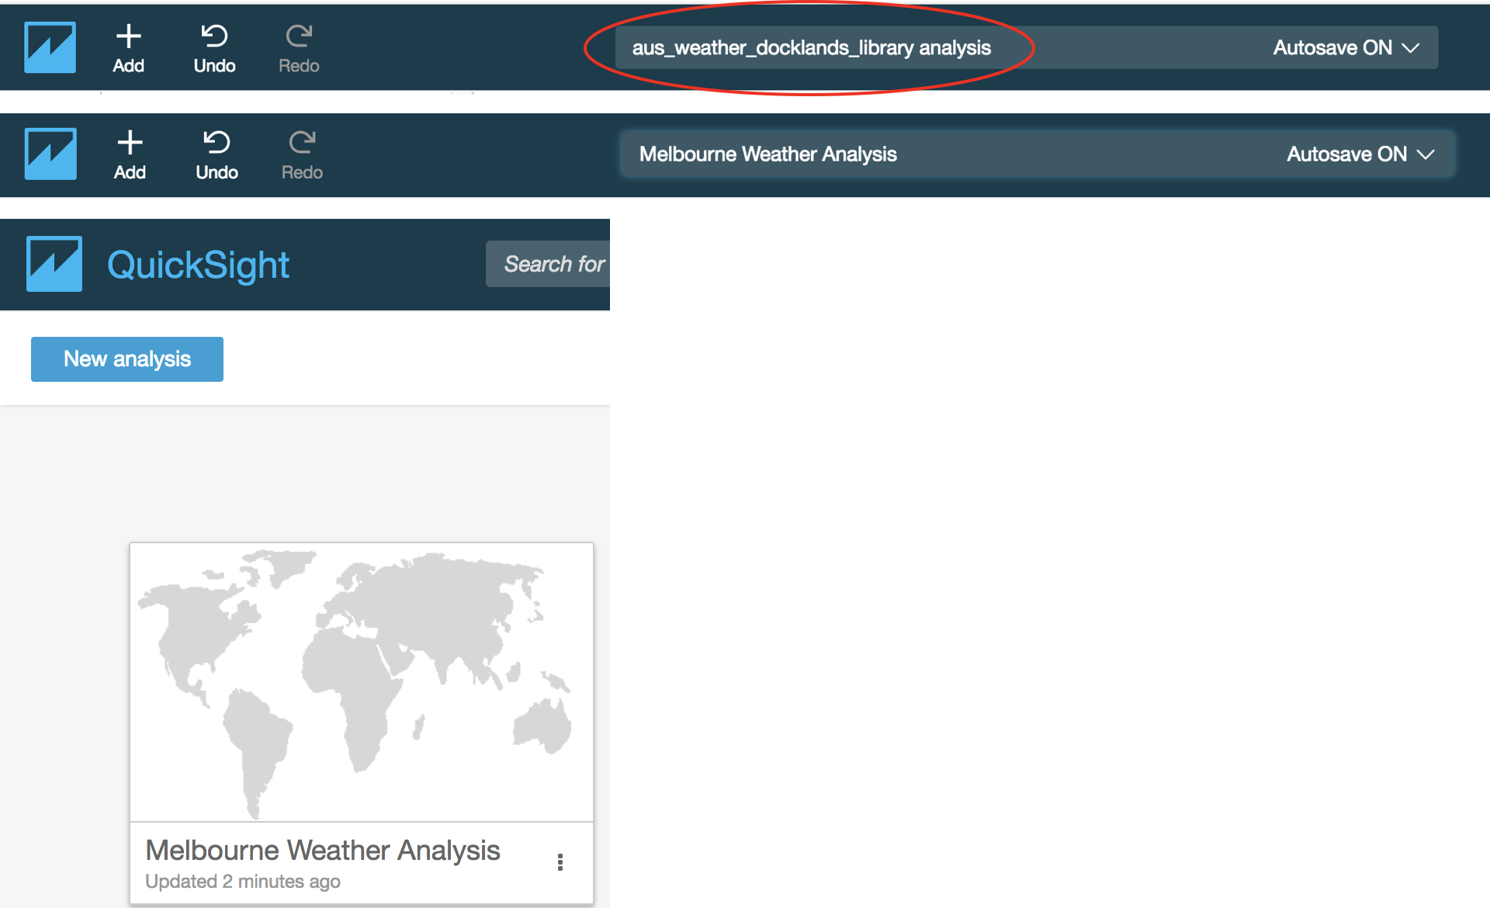1490x908 pixels.
Task: Click QuickSight logo beside QuickSight title
Action: [x=54, y=264]
